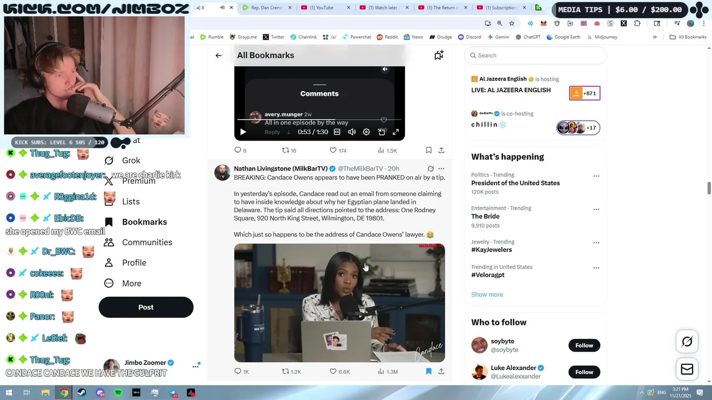Like the post with 174 likes

point(338,150)
